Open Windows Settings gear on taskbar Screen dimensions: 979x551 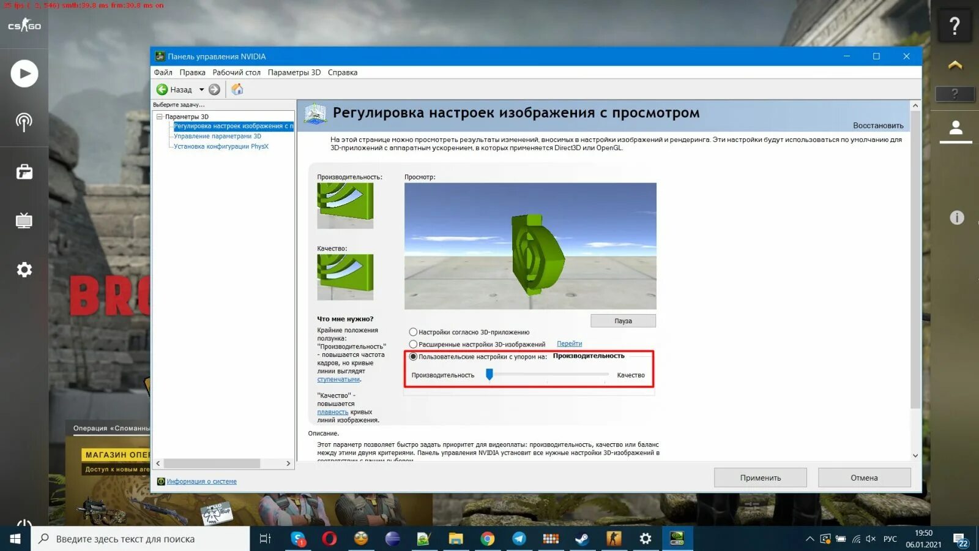click(646, 539)
